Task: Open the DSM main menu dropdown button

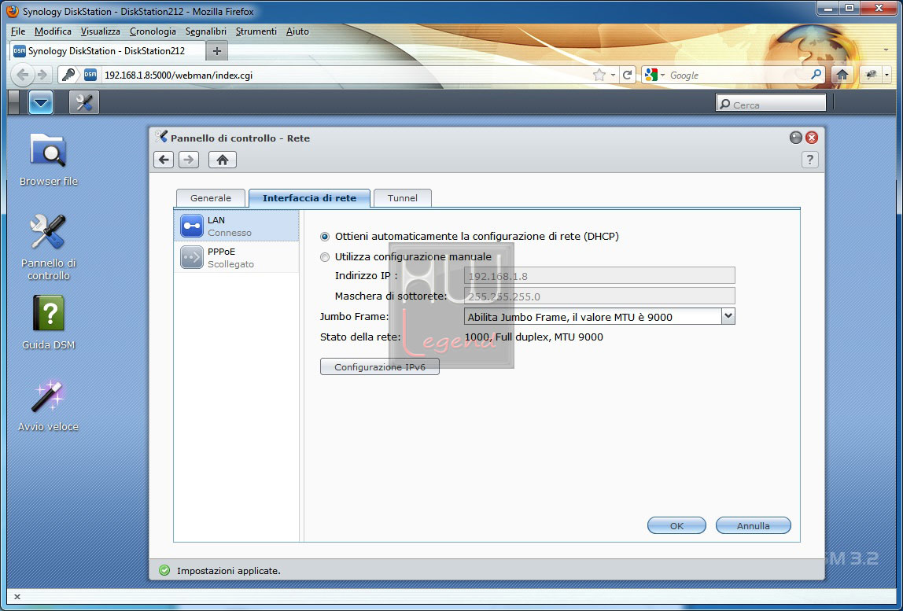Action: coord(40,103)
